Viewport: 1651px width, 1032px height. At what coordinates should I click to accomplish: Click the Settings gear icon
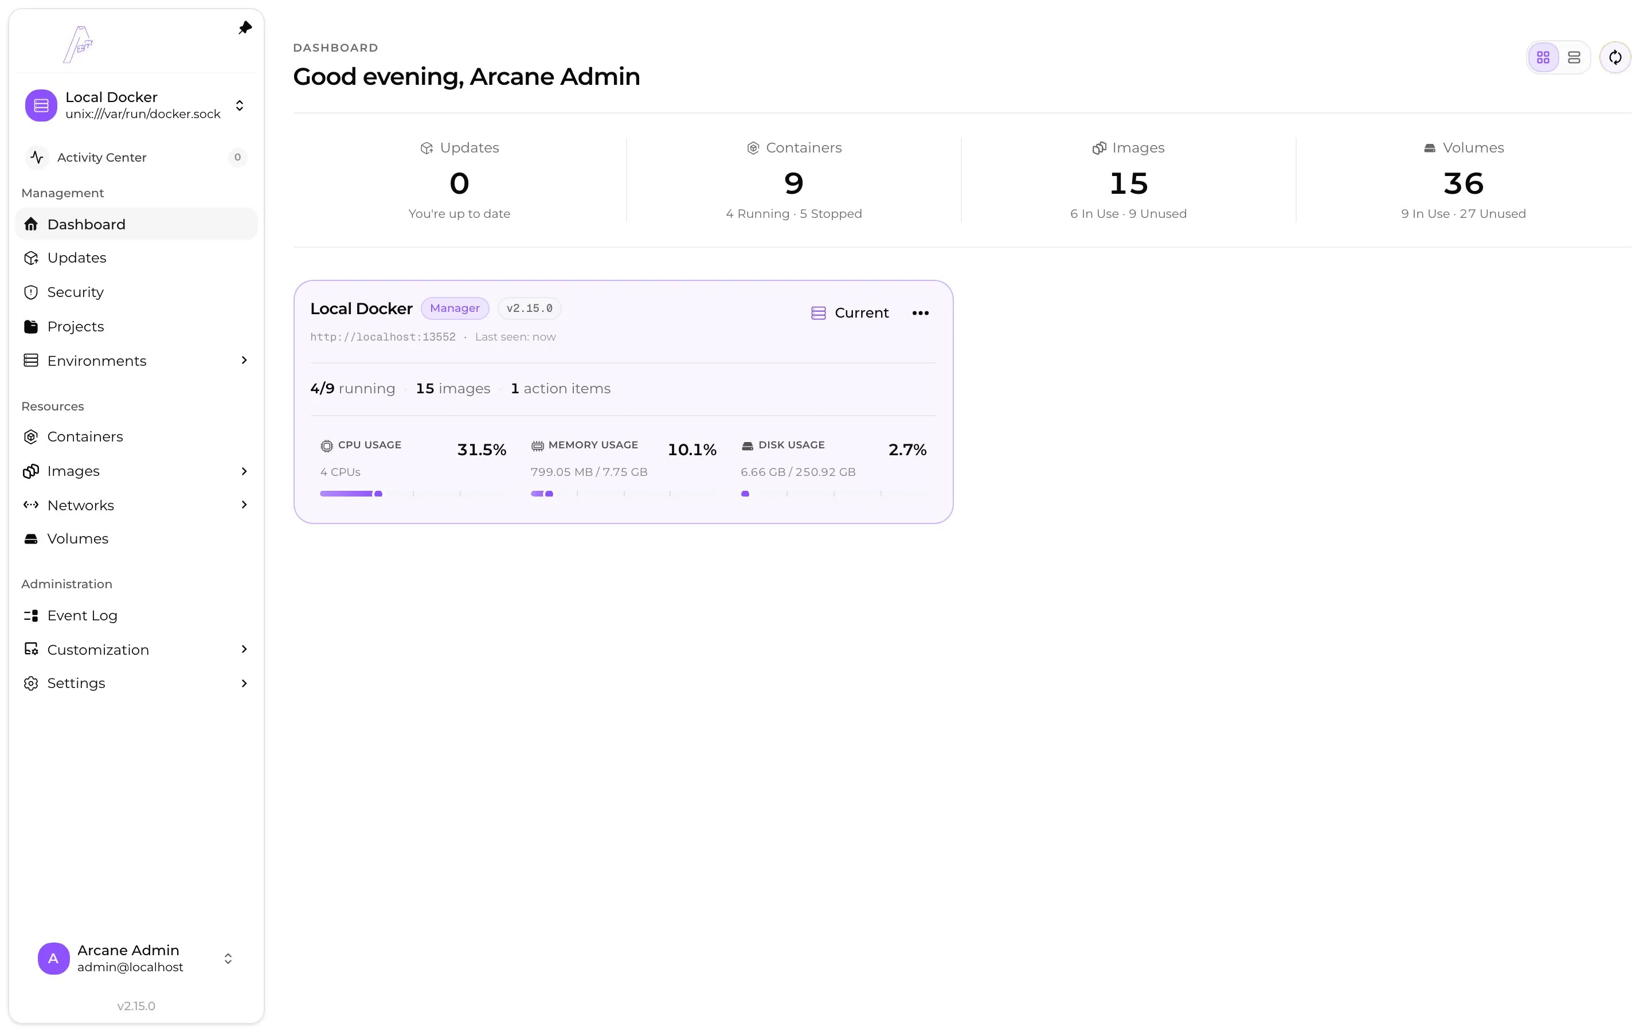click(31, 683)
